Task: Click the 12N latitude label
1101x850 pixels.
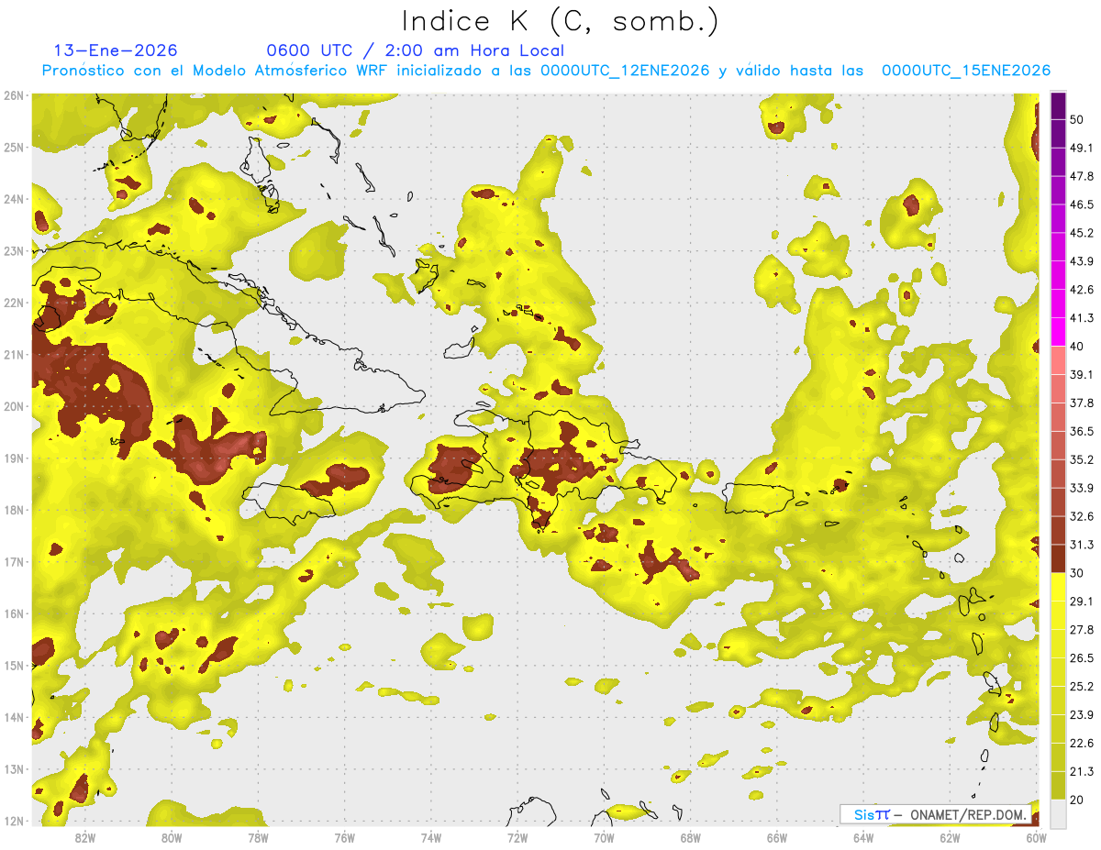Action: pyautogui.click(x=14, y=821)
